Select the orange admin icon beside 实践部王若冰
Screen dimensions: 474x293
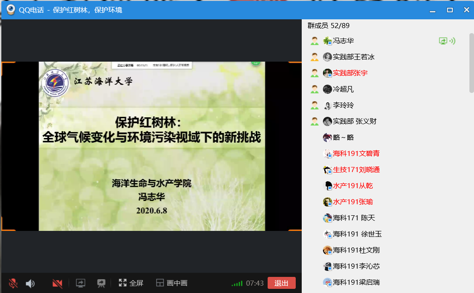[x=315, y=57]
